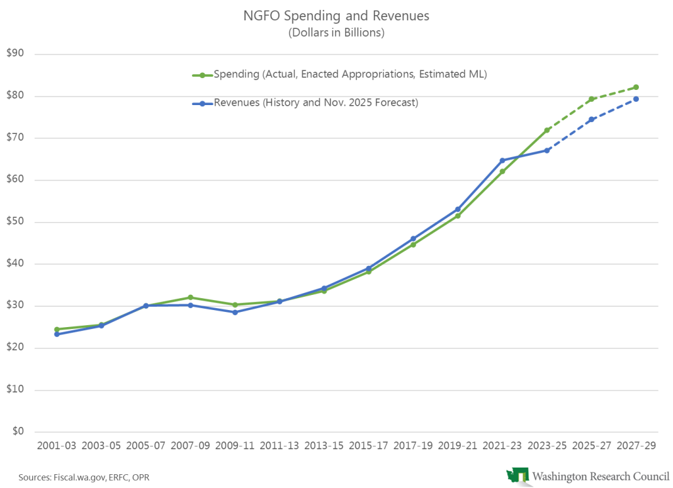Click the blue revenue point for 2023-25
Viewport: 673px width, 488px height.
pyautogui.click(x=547, y=150)
